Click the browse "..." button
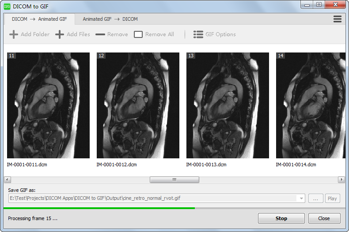The height and width of the screenshot is (232, 349). tap(315, 198)
